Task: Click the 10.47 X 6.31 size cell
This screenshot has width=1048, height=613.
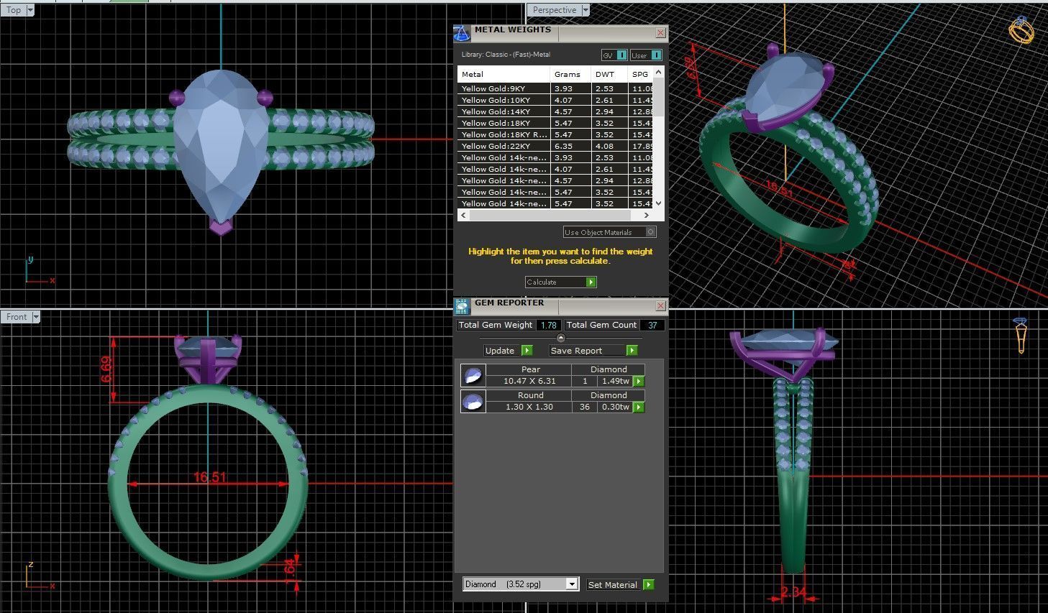Action: (529, 382)
